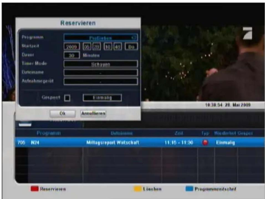The width and height of the screenshot is (265, 199).
Task: Click the red Reservieren color key
Action: pyautogui.click(x=34, y=189)
